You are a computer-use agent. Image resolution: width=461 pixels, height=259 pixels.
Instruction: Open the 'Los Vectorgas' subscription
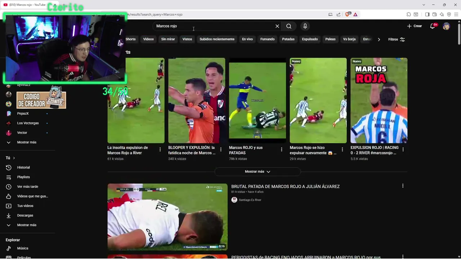pyautogui.click(x=28, y=123)
